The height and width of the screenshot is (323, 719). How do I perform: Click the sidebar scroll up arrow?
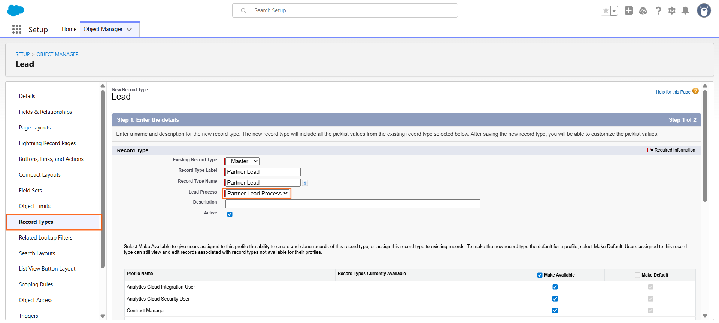(103, 86)
